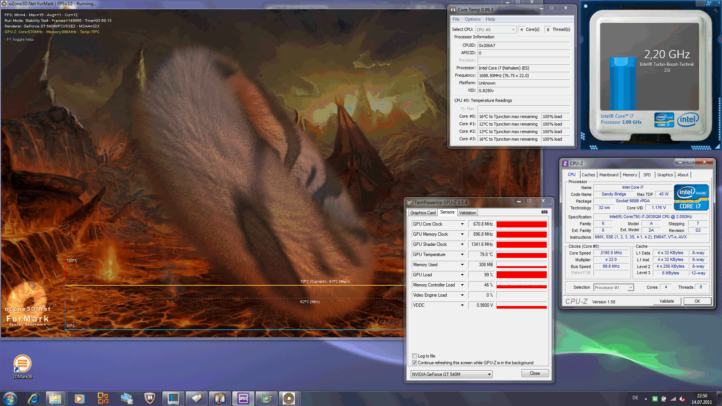Viewport: 722px width, 406px height.
Task: Open the Memory Used sensor dropdown
Action: click(462, 265)
